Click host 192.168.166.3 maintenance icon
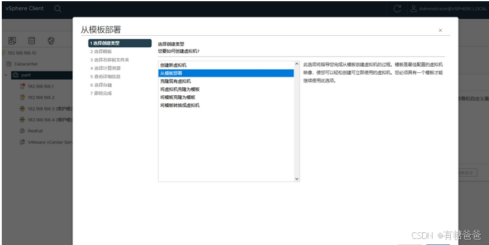 [22, 109]
